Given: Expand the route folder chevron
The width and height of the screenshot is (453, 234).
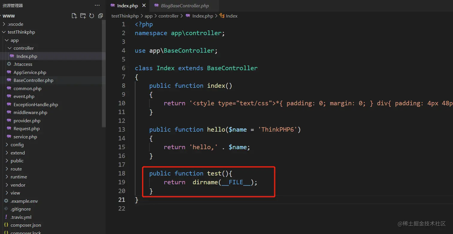Looking at the screenshot, I should point(7,169).
